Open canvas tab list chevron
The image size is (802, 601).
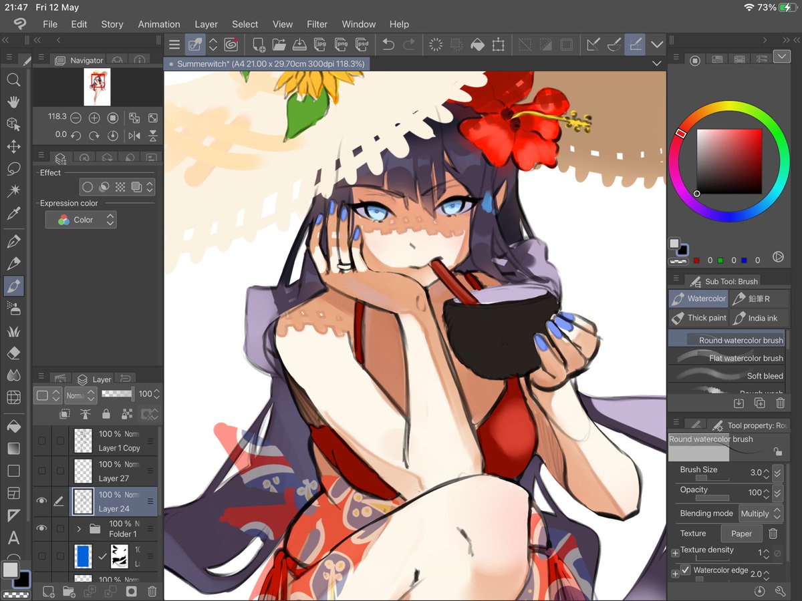[656, 63]
